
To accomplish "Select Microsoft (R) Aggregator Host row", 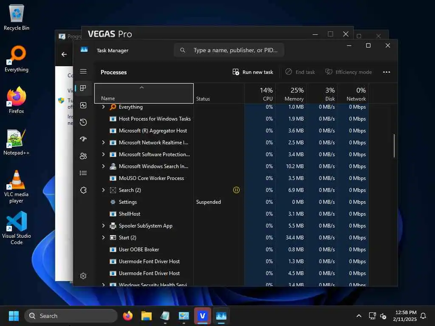I will tap(232, 131).
